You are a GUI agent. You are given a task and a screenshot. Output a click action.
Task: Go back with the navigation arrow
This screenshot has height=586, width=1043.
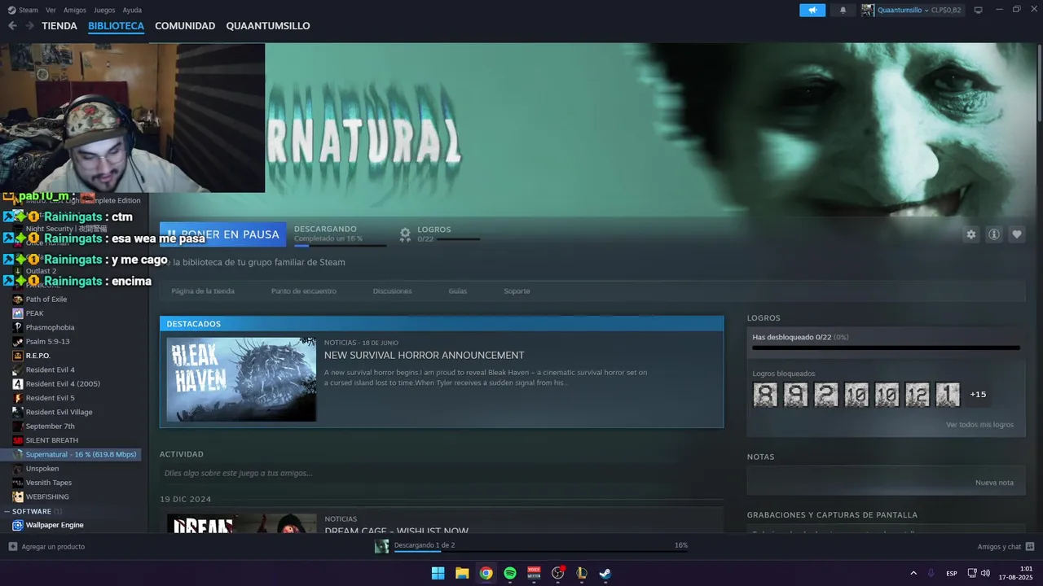click(x=12, y=26)
